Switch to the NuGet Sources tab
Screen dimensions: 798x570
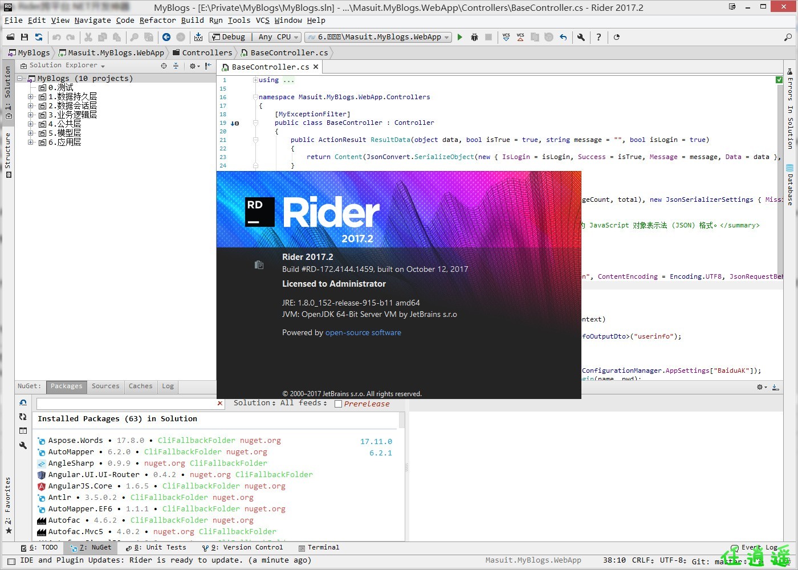[106, 386]
